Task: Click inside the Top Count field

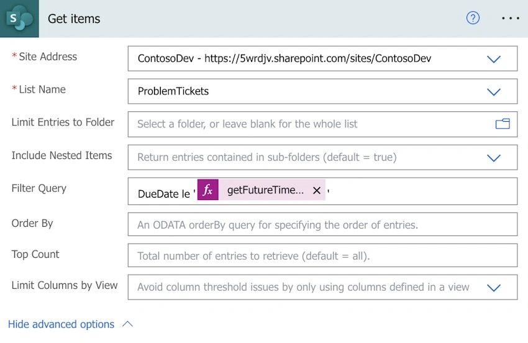Action: pyautogui.click(x=322, y=255)
